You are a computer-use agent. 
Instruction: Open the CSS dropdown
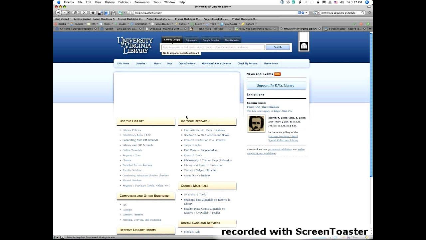tap(93, 24)
